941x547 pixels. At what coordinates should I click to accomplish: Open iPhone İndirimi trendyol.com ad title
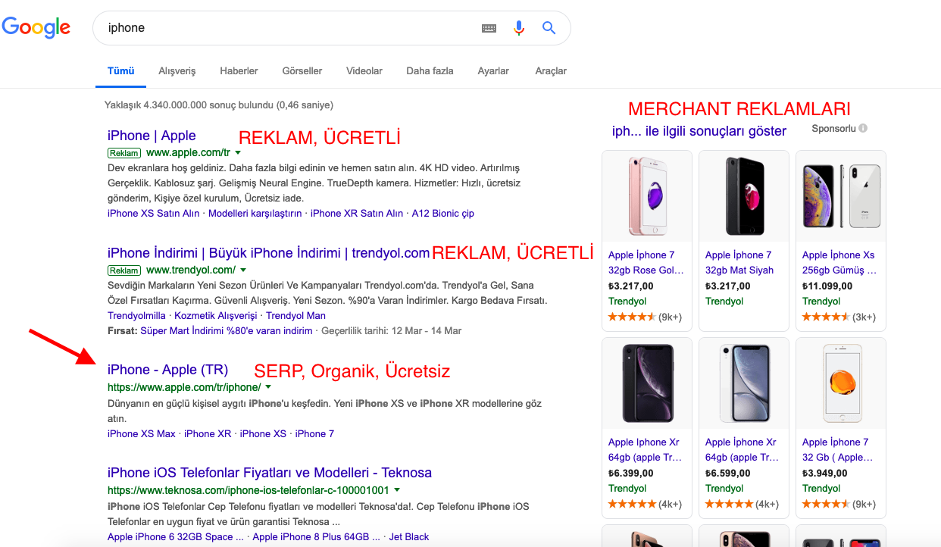[268, 253]
